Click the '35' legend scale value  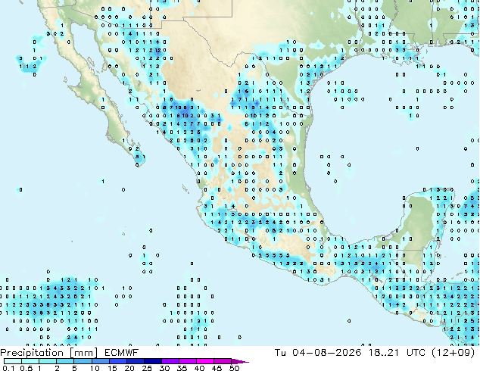(x=182, y=368)
